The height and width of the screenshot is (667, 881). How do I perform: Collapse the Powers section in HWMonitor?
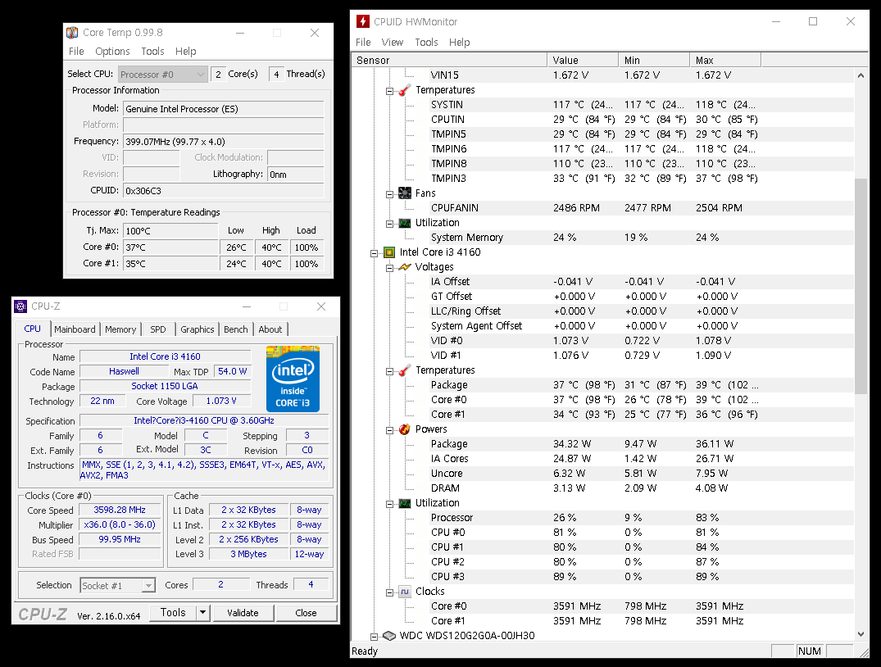391,429
